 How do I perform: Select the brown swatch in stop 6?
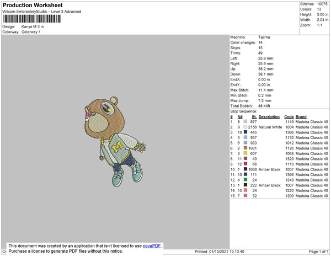pyautogui.click(x=245, y=148)
